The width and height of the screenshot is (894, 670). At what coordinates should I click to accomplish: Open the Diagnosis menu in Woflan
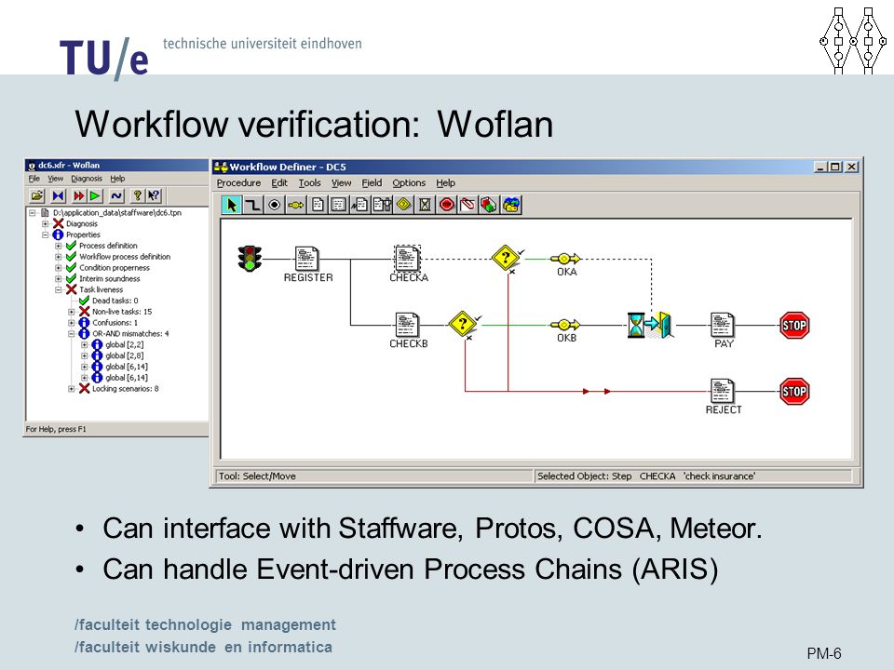[x=86, y=179]
